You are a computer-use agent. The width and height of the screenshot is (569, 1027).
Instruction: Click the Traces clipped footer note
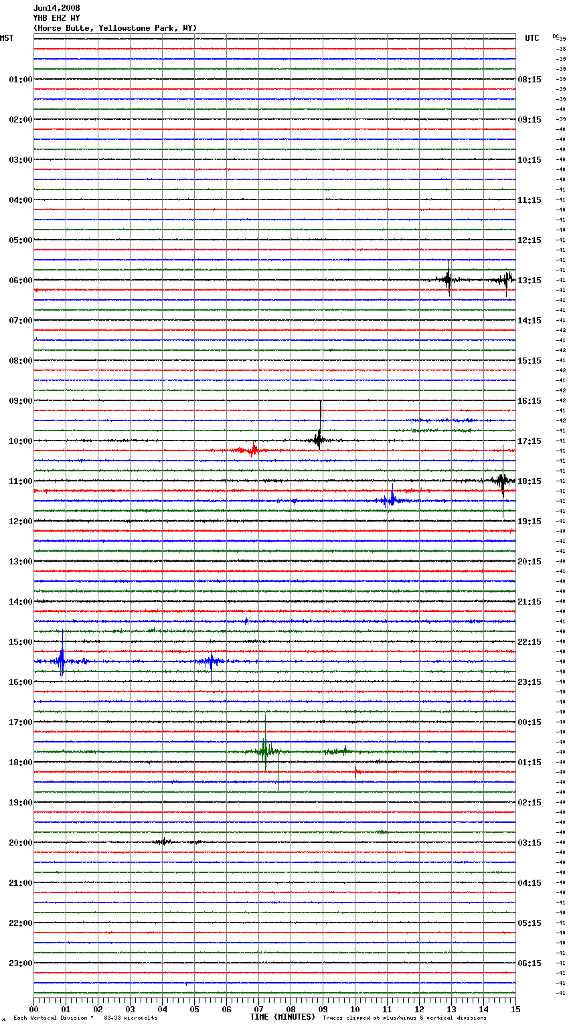point(404,1018)
